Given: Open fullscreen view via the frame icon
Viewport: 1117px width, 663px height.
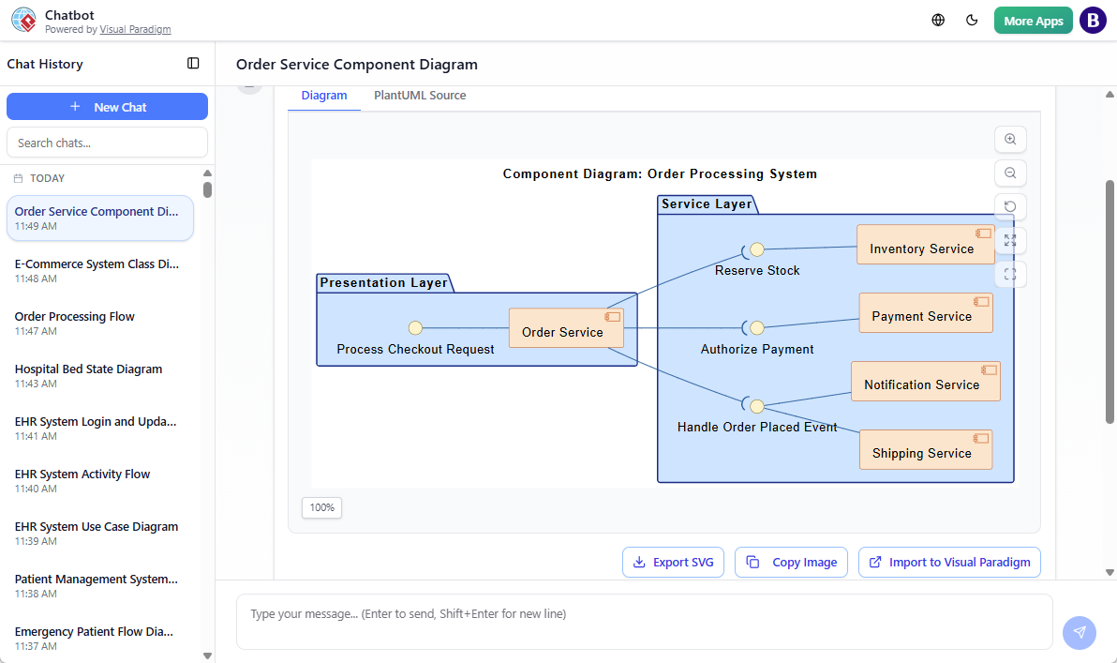Looking at the screenshot, I should pyautogui.click(x=1010, y=274).
